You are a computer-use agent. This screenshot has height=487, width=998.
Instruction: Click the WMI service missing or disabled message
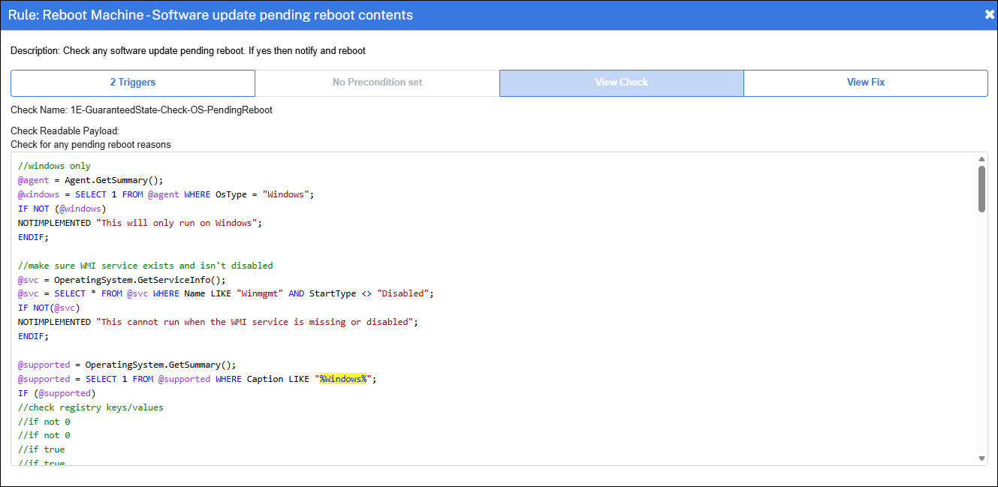coord(255,322)
